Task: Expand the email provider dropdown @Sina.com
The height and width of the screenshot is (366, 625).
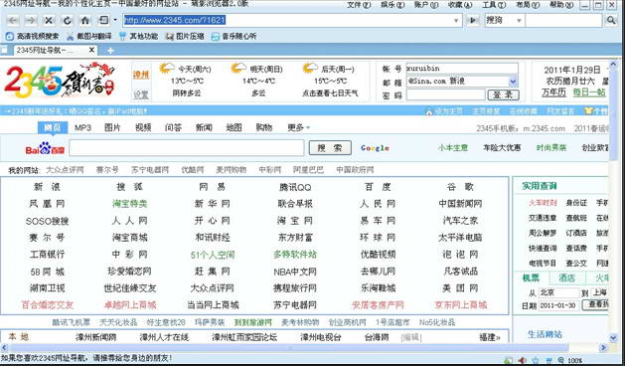Action: pos(514,82)
